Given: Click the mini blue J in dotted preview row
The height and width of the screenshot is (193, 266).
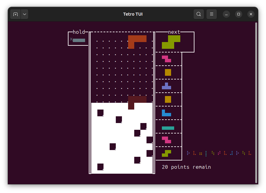Looking at the screenshot, I should point(231,153).
